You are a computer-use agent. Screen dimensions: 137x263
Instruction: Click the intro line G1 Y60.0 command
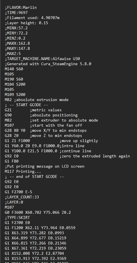(x=45, y=146)
